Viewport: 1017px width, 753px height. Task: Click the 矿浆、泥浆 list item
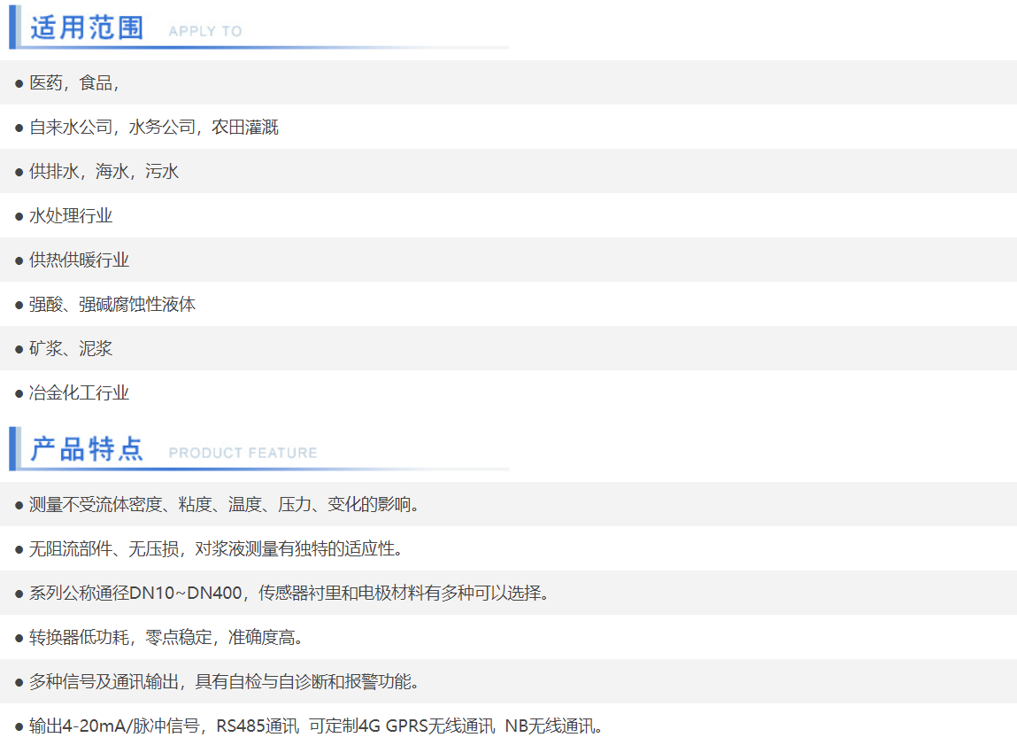[71, 349]
